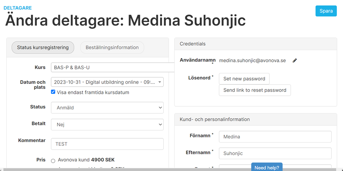Click the pencil icon beside the username
Image resolution: width=343 pixels, height=171 pixels.
(x=295, y=61)
